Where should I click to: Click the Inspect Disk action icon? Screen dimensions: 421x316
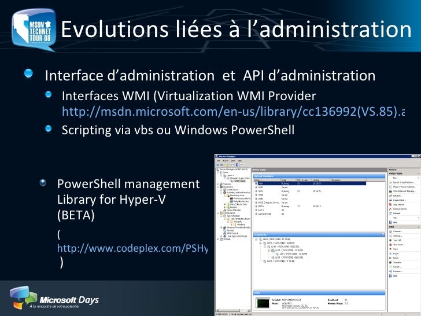point(391,200)
